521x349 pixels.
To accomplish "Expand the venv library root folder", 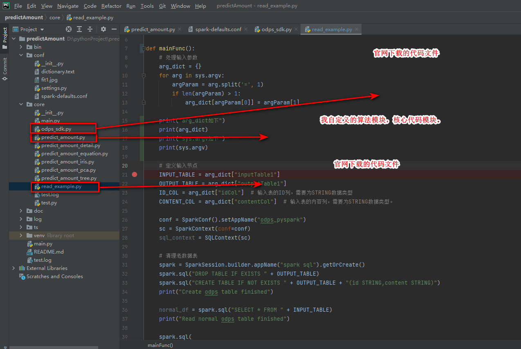I will 21,236.
